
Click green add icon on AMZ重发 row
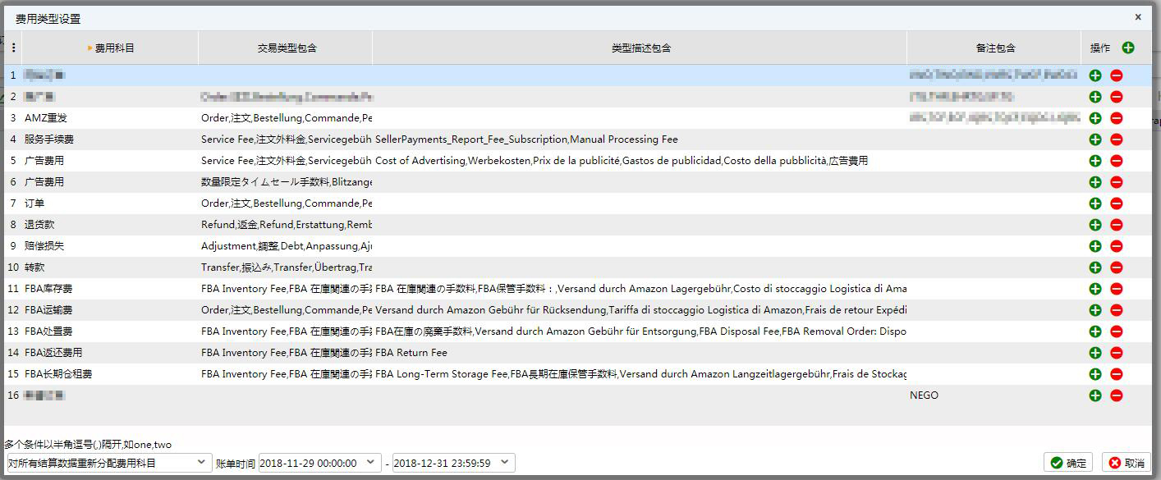[x=1094, y=117]
